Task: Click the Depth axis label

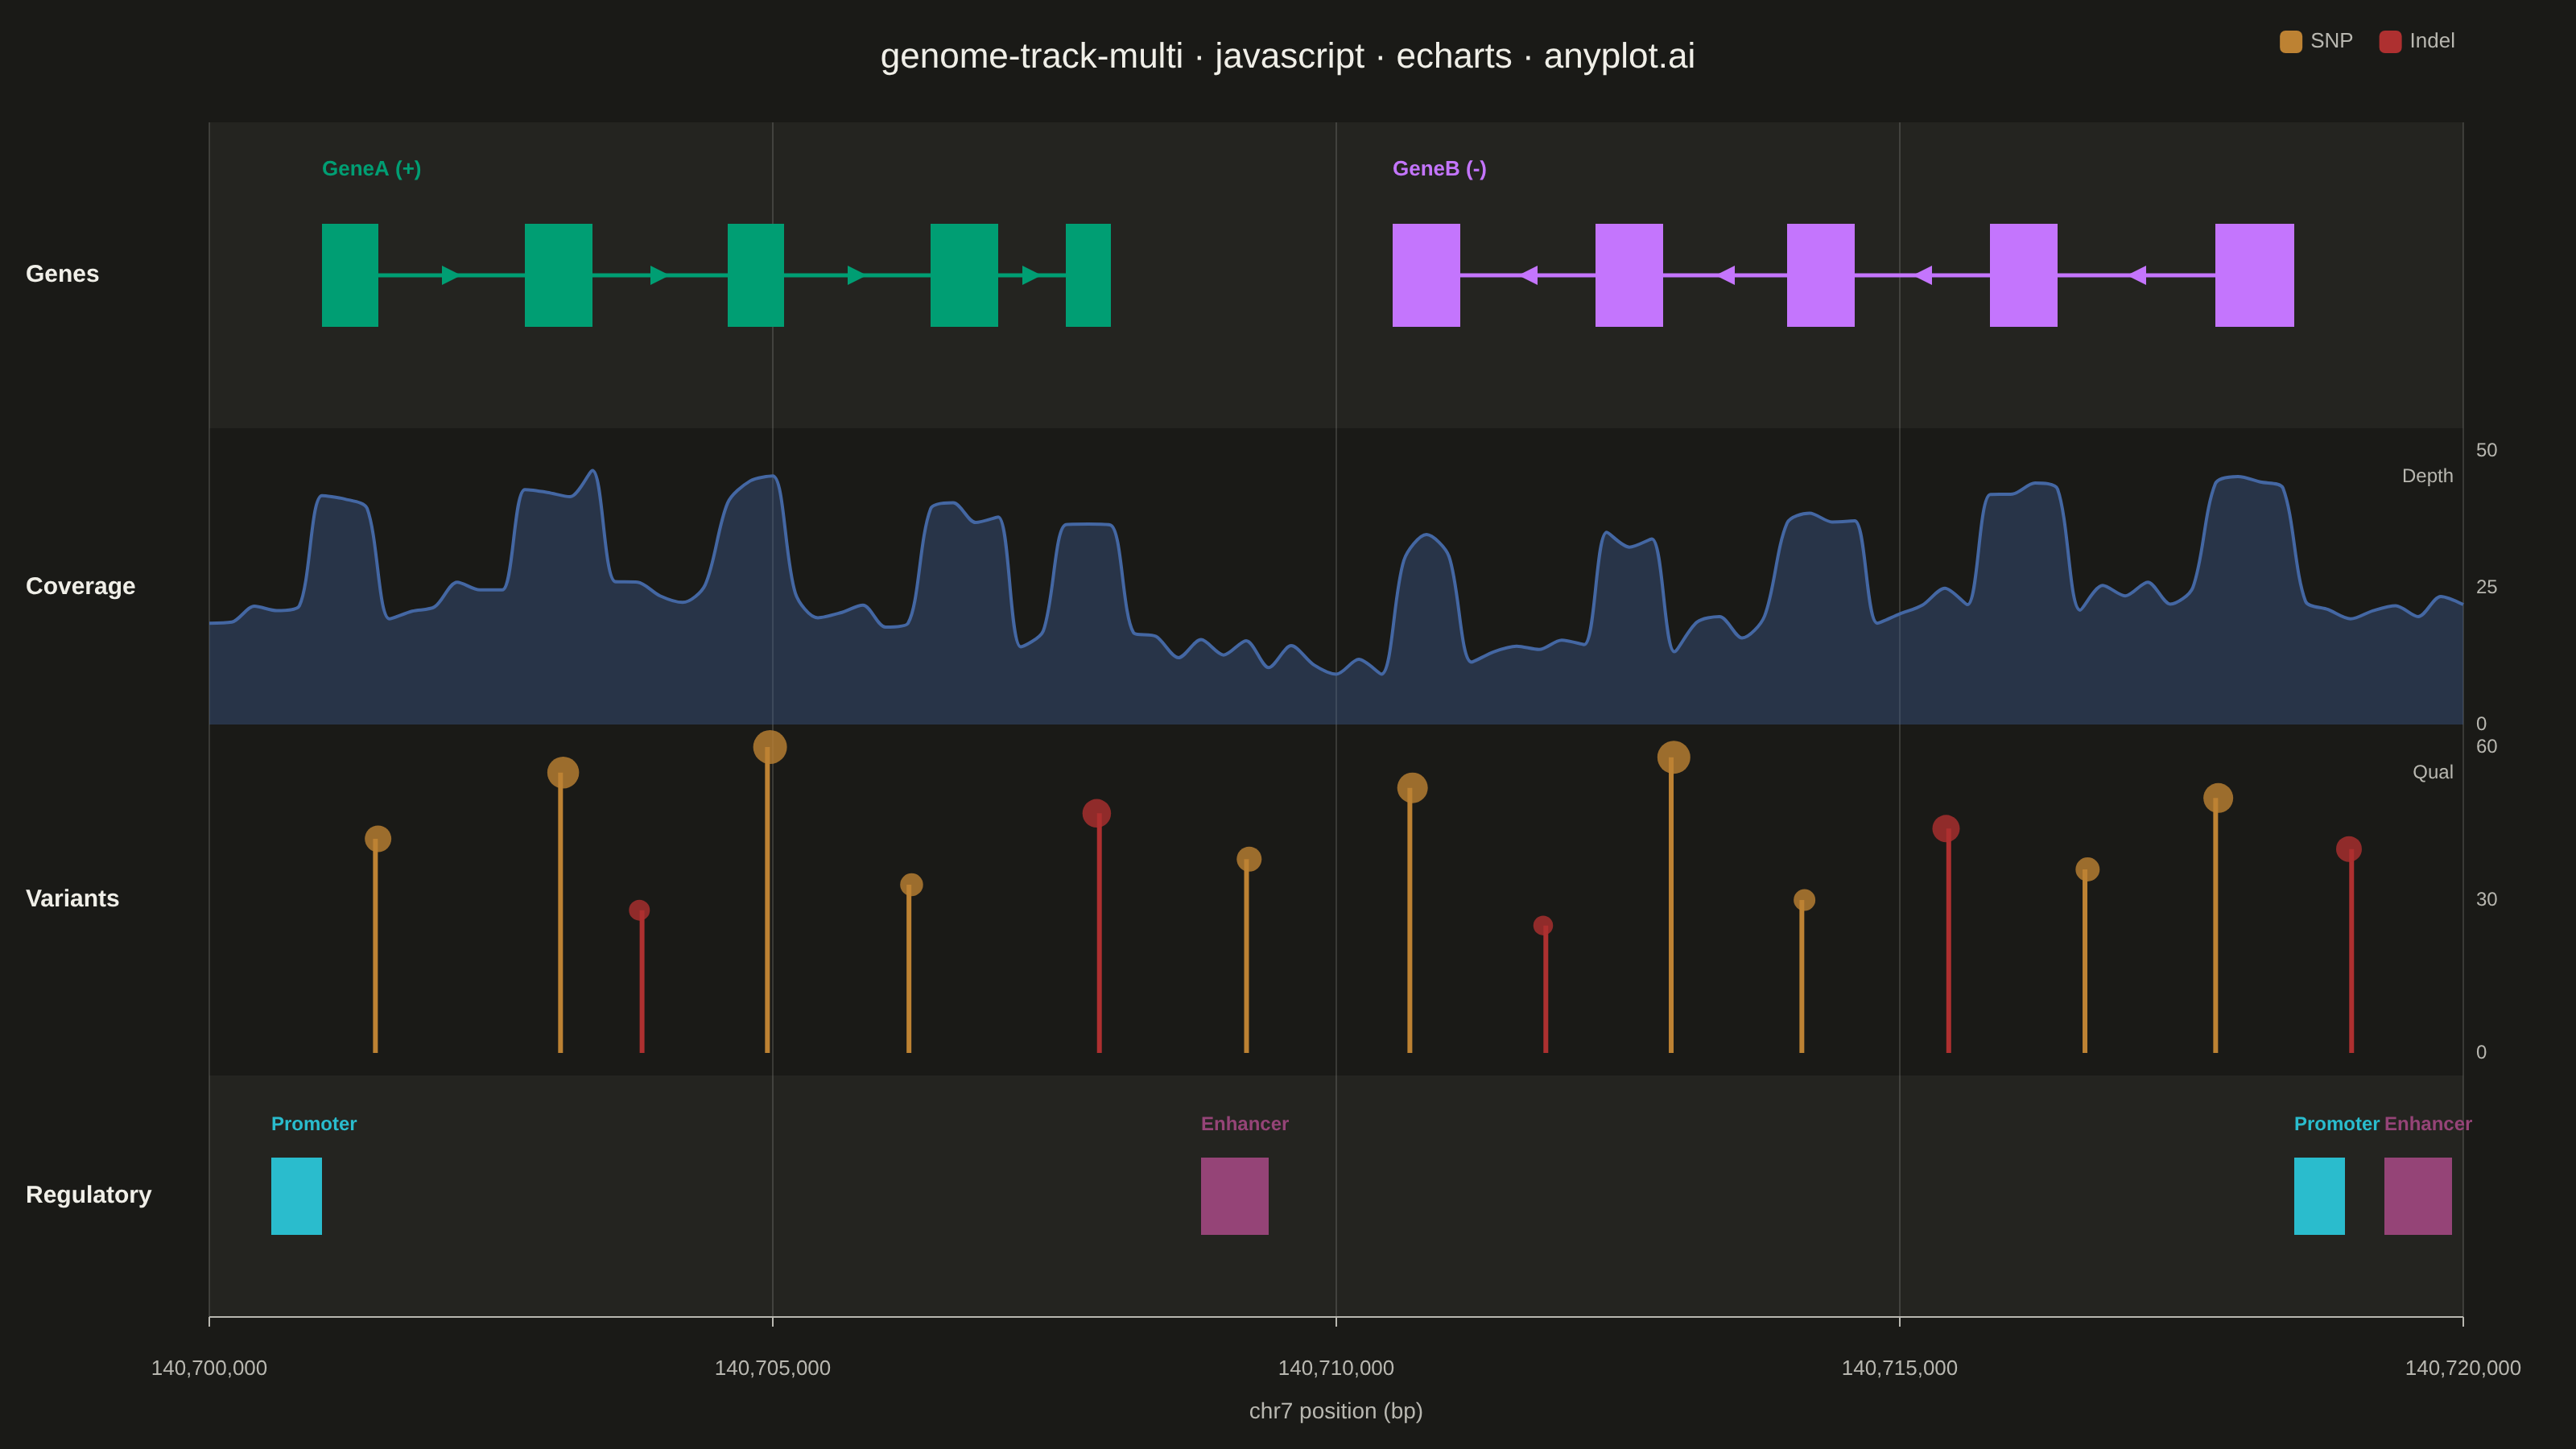Action: pos(2427,476)
